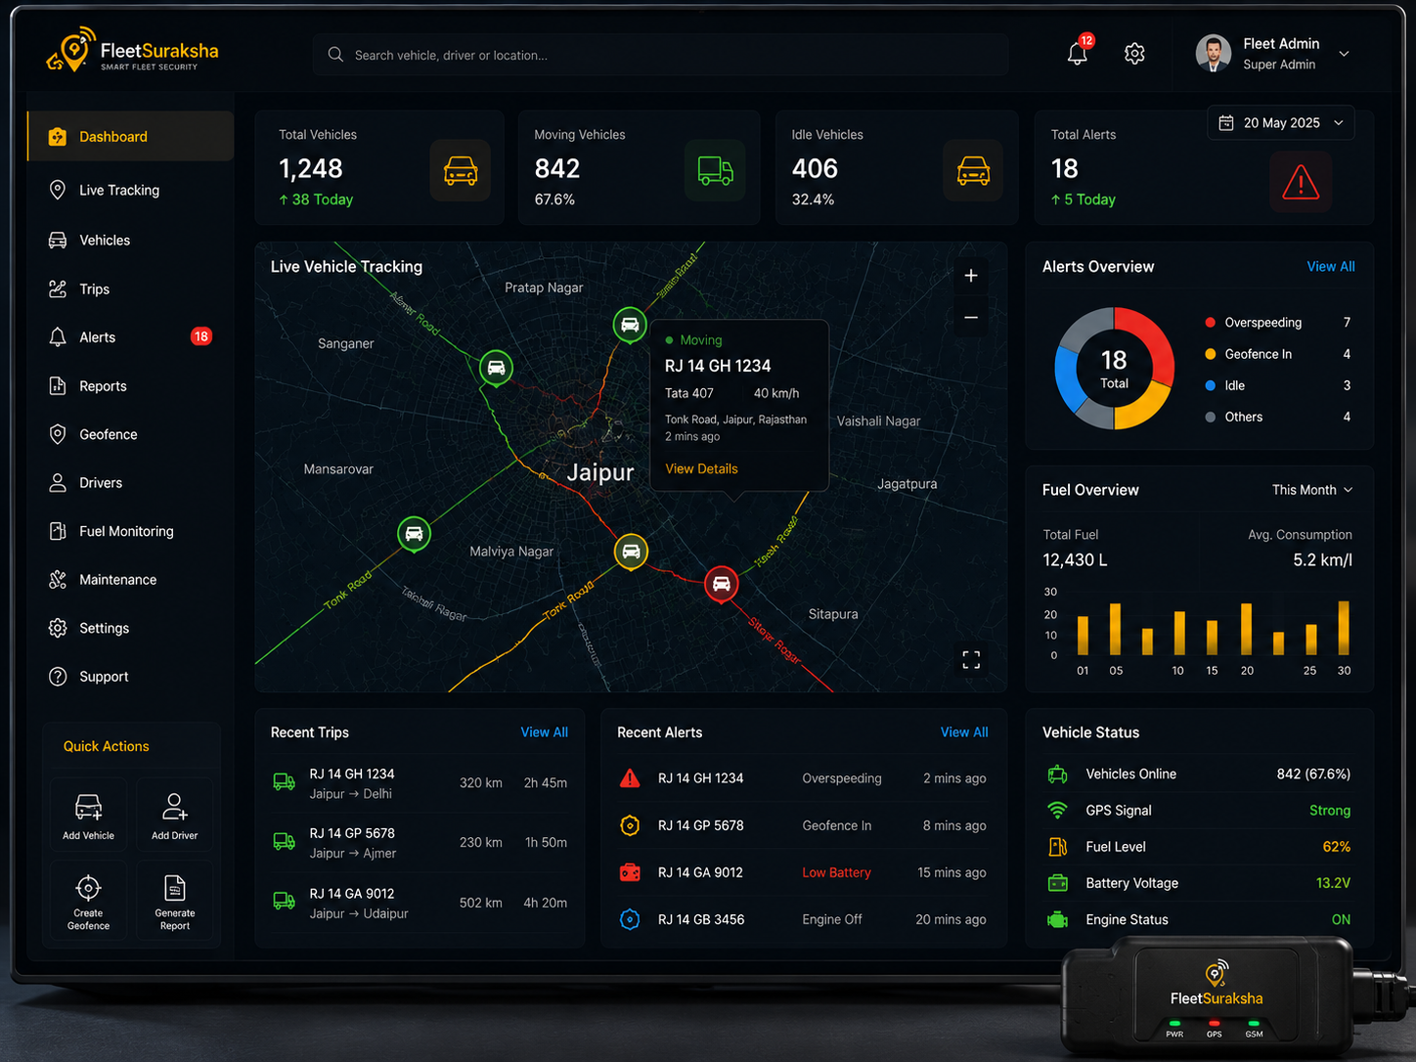Open the This Month fuel period dropdown
Image resolution: width=1416 pixels, height=1062 pixels.
pyautogui.click(x=1312, y=490)
